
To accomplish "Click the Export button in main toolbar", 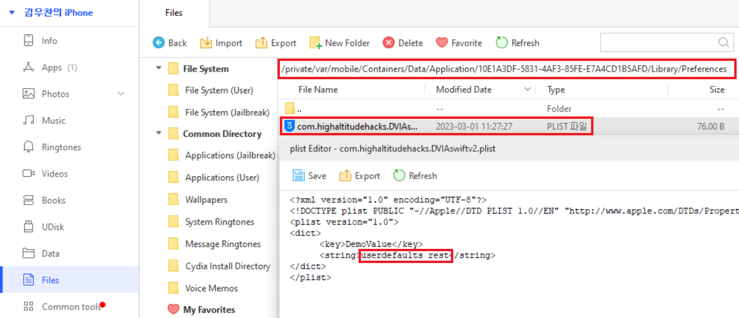I will coord(276,43).
